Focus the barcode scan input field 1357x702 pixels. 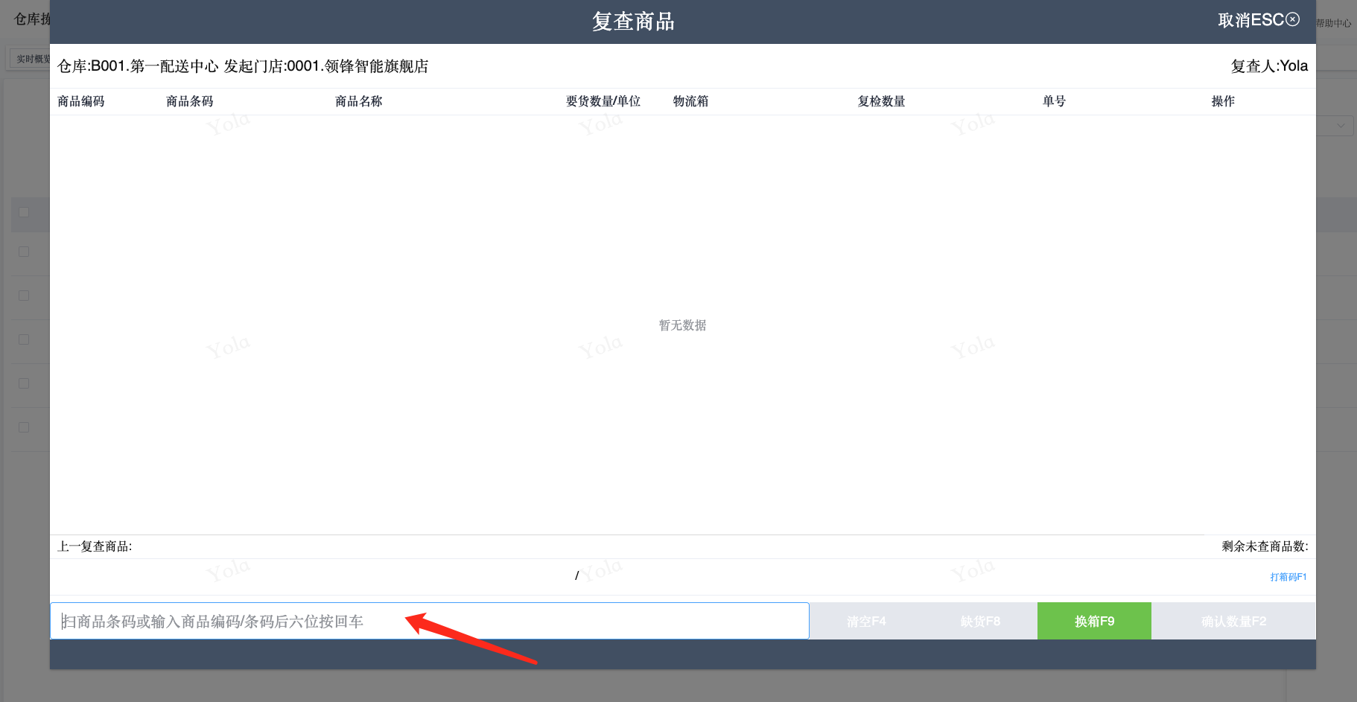[x=430, y=621]
